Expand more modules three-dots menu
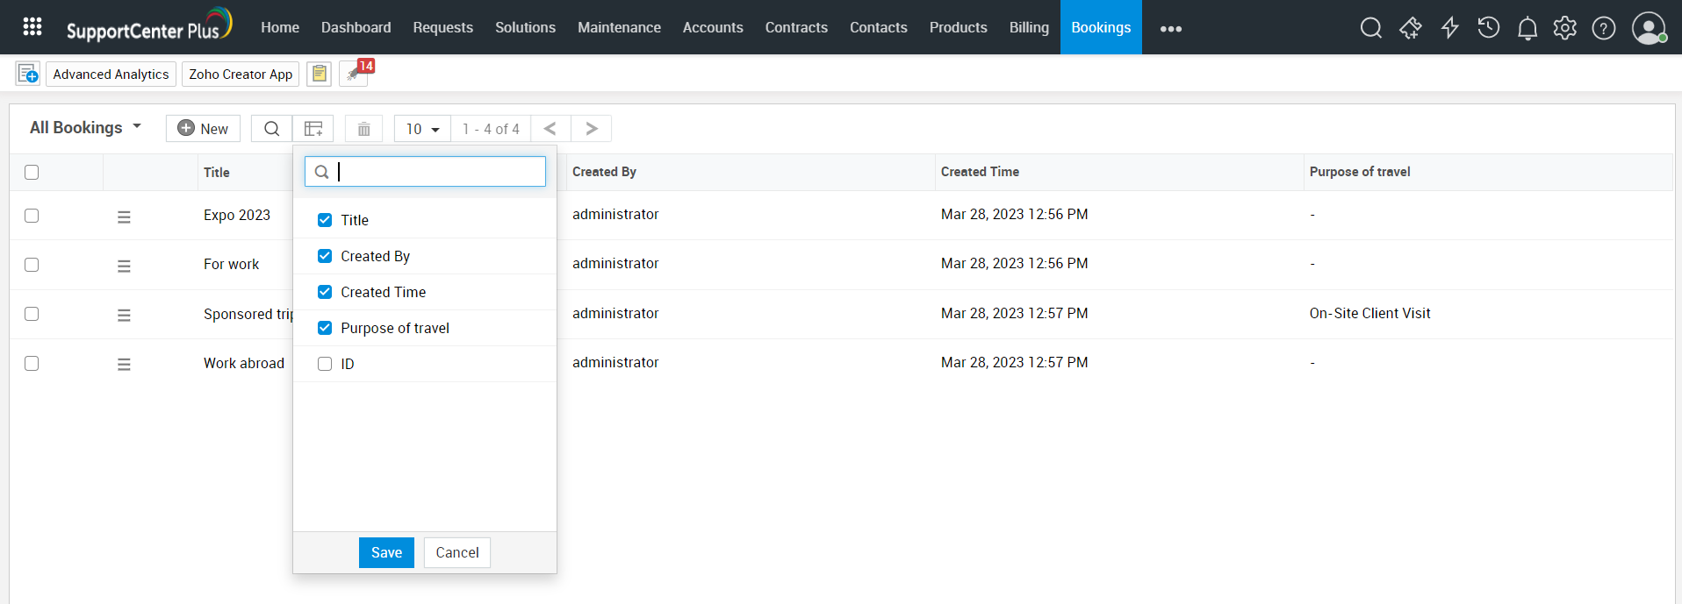The height and width of the screenshot is (604, 1682). pyautogui.click(x=1170, y=28)
